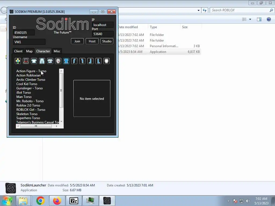Open Windows Explorer from the taskbar
Image resolution: width=275 pixels, height=206 pixels.
coord(23,201)
